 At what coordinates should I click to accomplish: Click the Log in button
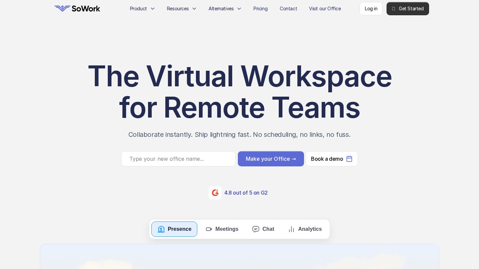pos(371,9)
